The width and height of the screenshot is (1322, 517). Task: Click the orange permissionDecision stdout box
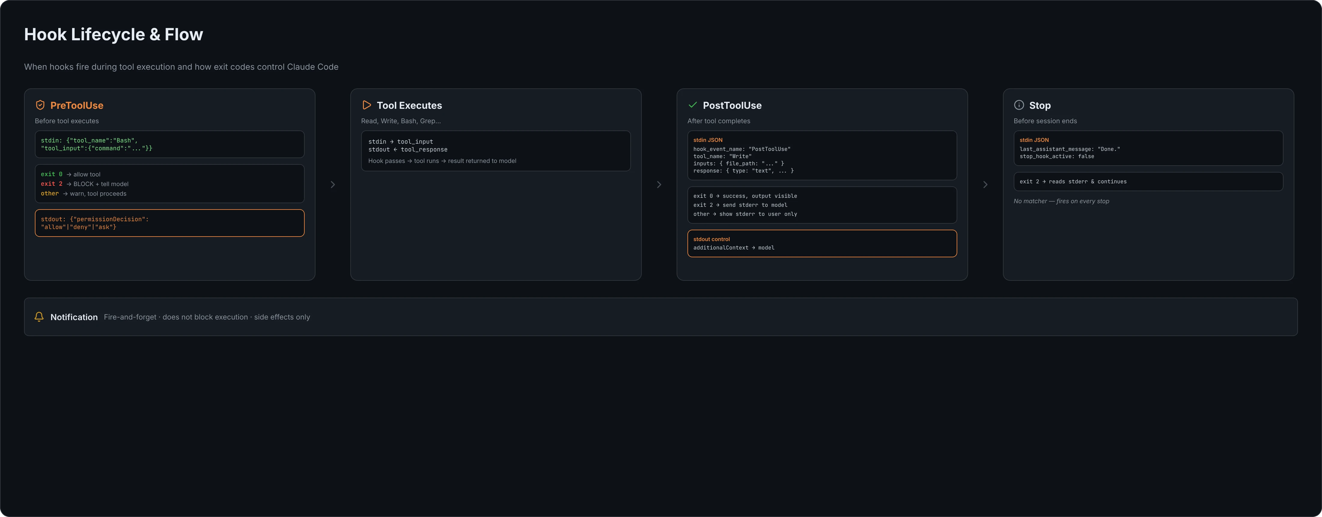click(x=169, y=223)
